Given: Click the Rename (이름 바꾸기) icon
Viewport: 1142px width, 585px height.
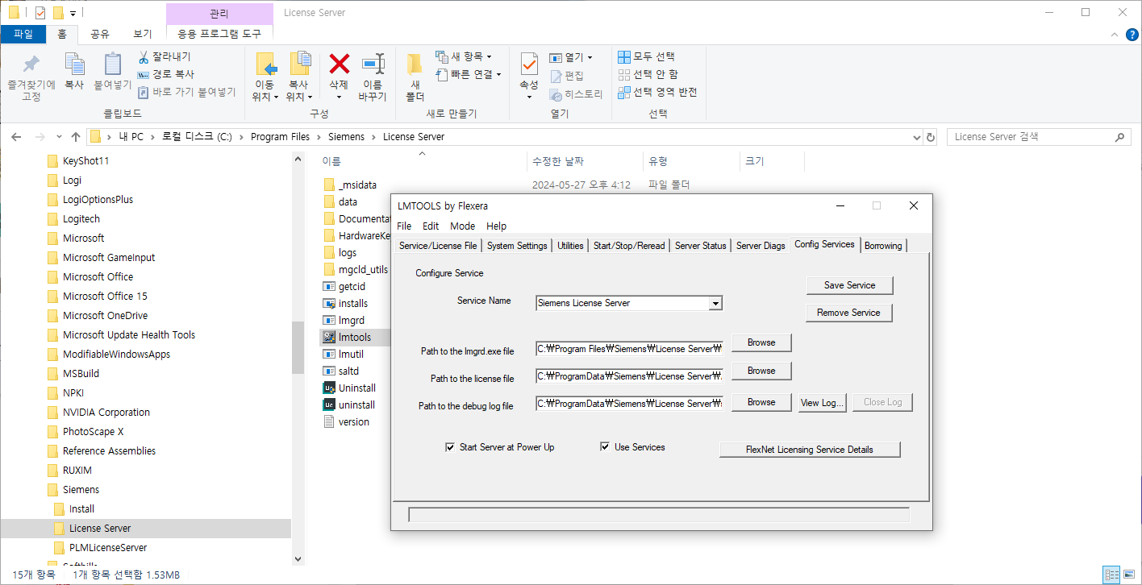Looking at the screenshot, I should (x=373, y=64).
